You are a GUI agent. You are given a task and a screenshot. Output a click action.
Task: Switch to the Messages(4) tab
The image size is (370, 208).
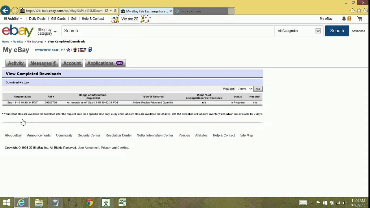tap(43, 63)
